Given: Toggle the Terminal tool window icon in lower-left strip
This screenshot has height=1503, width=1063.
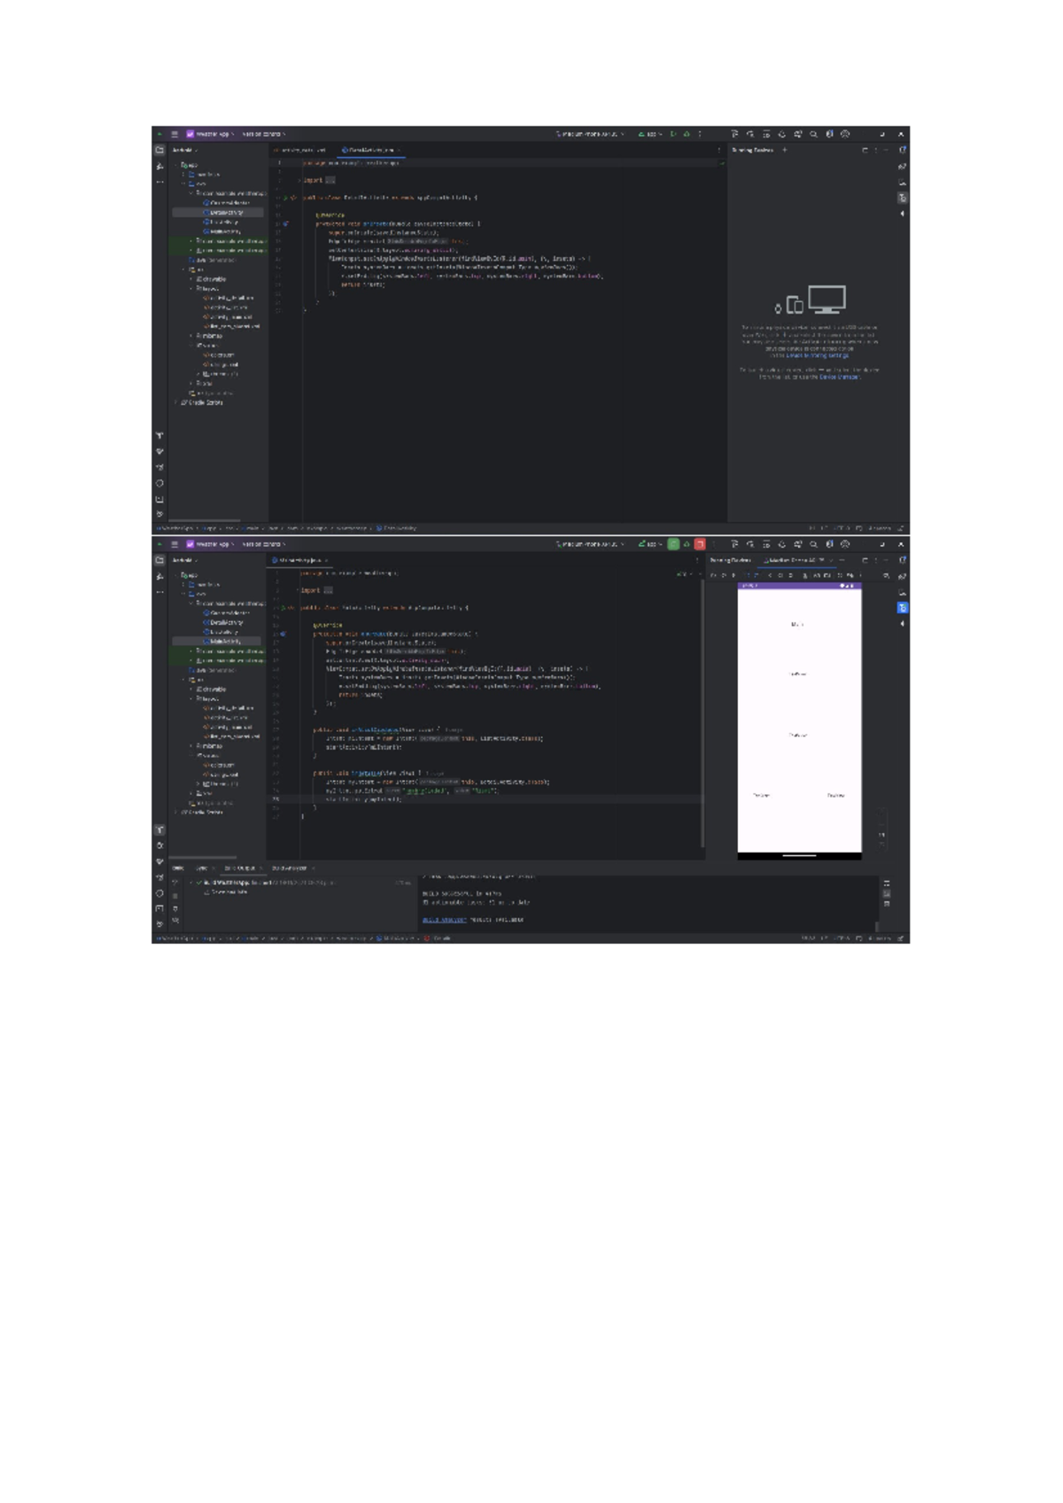Looking at the screenshot, I should pyautogui.click(x=159, y=908).
